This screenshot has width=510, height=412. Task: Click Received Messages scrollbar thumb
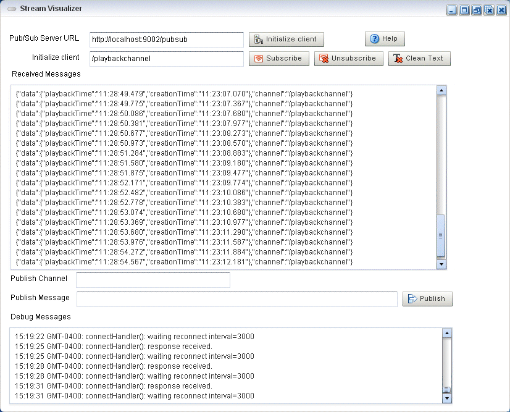(x=441, y=235)
